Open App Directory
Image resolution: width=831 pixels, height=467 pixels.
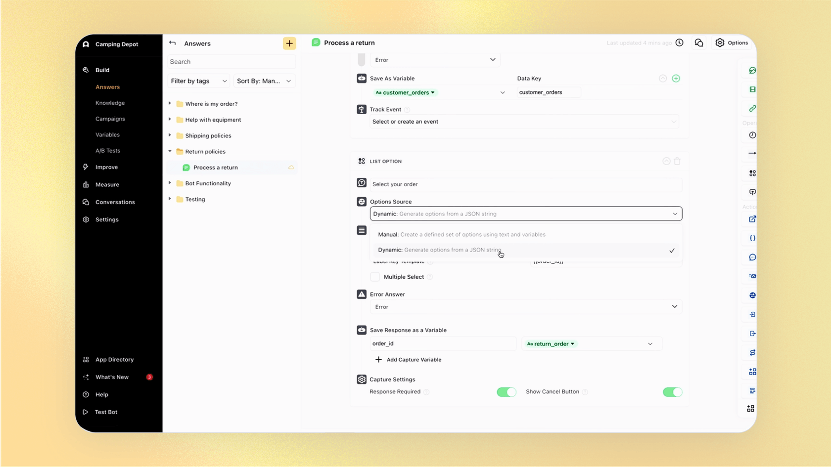pyautogui.click(x=114, y=359)
